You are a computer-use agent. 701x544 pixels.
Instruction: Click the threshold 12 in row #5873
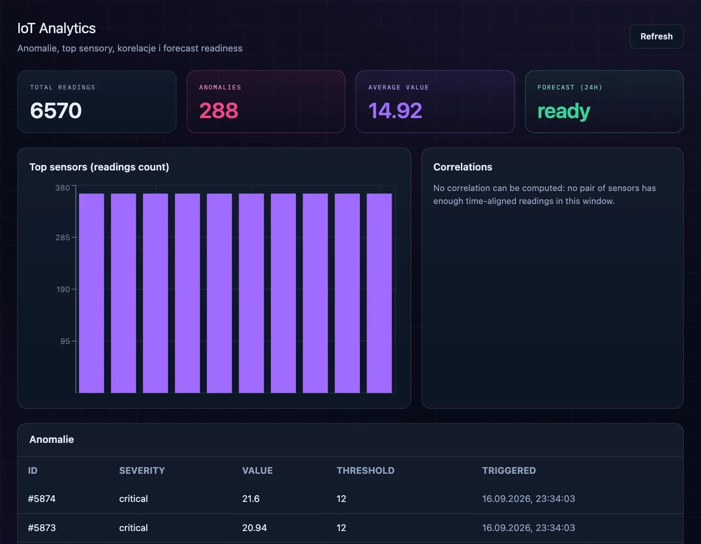[x=342, y=528]
